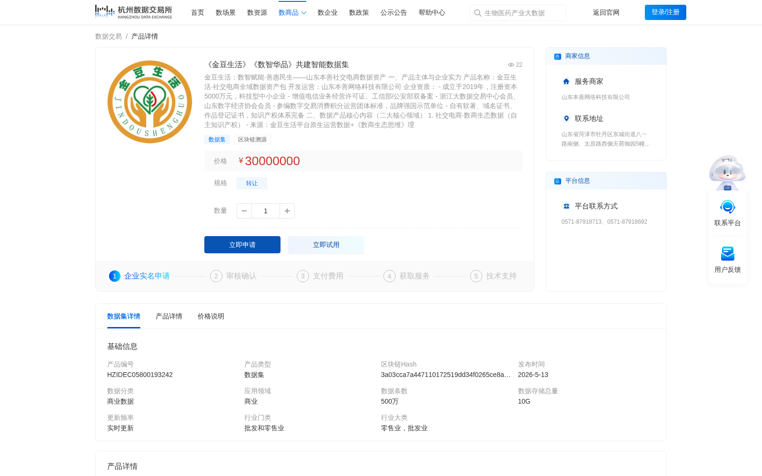Click the merchant address text
Screen dimensions: 762x476
point(606,139)
